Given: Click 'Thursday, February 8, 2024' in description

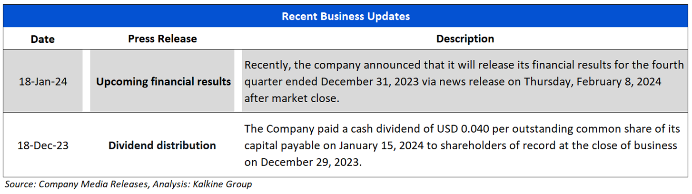Looking at the screenshot, I should click(x=592, y=81).
